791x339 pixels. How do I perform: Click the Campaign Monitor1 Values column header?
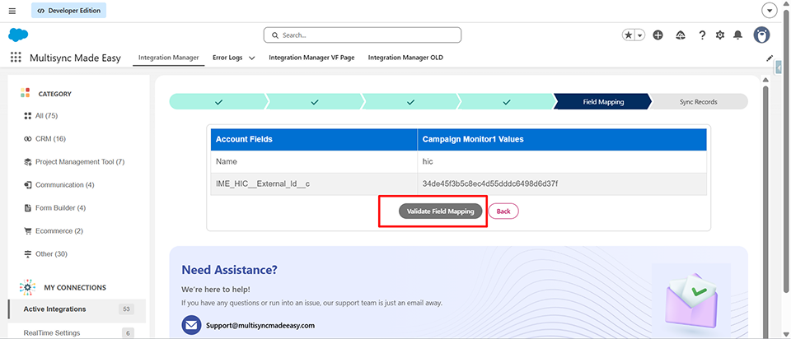[562, 140]
